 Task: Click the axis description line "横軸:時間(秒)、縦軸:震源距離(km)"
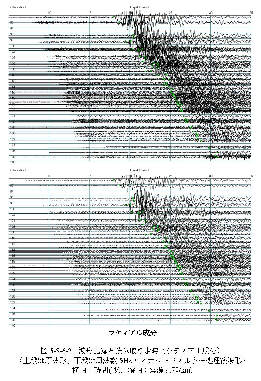[x=132, y=370]
